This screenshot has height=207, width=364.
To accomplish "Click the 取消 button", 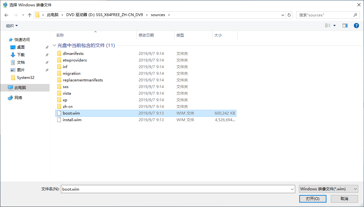I will 344,199.
